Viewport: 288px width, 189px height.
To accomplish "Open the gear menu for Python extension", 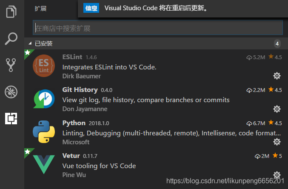I will [277, 142].
